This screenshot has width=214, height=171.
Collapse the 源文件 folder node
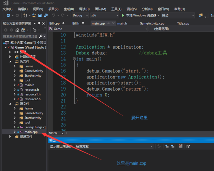point(10,104)
